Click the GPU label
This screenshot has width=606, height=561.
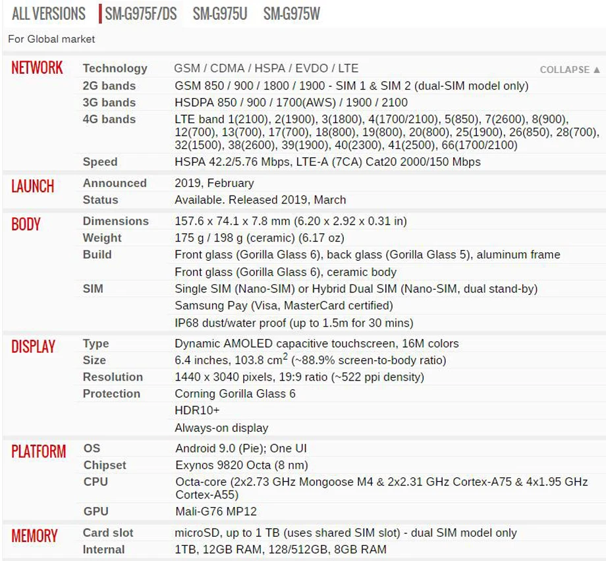96,512
